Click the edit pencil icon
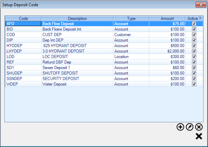This screenshot has height=147, width=208. click(x=189, y=127)
